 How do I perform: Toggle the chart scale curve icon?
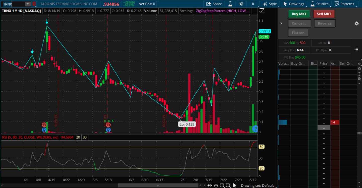pos(262,11)
